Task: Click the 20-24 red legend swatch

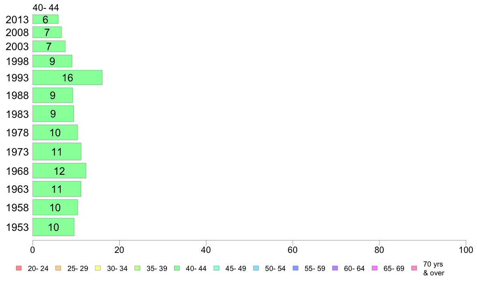Action: coord(19,268)
